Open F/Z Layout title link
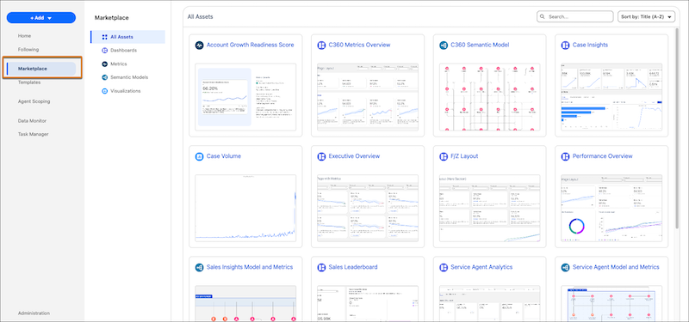This screenshot has width=689, height=322. pos(464,156)
